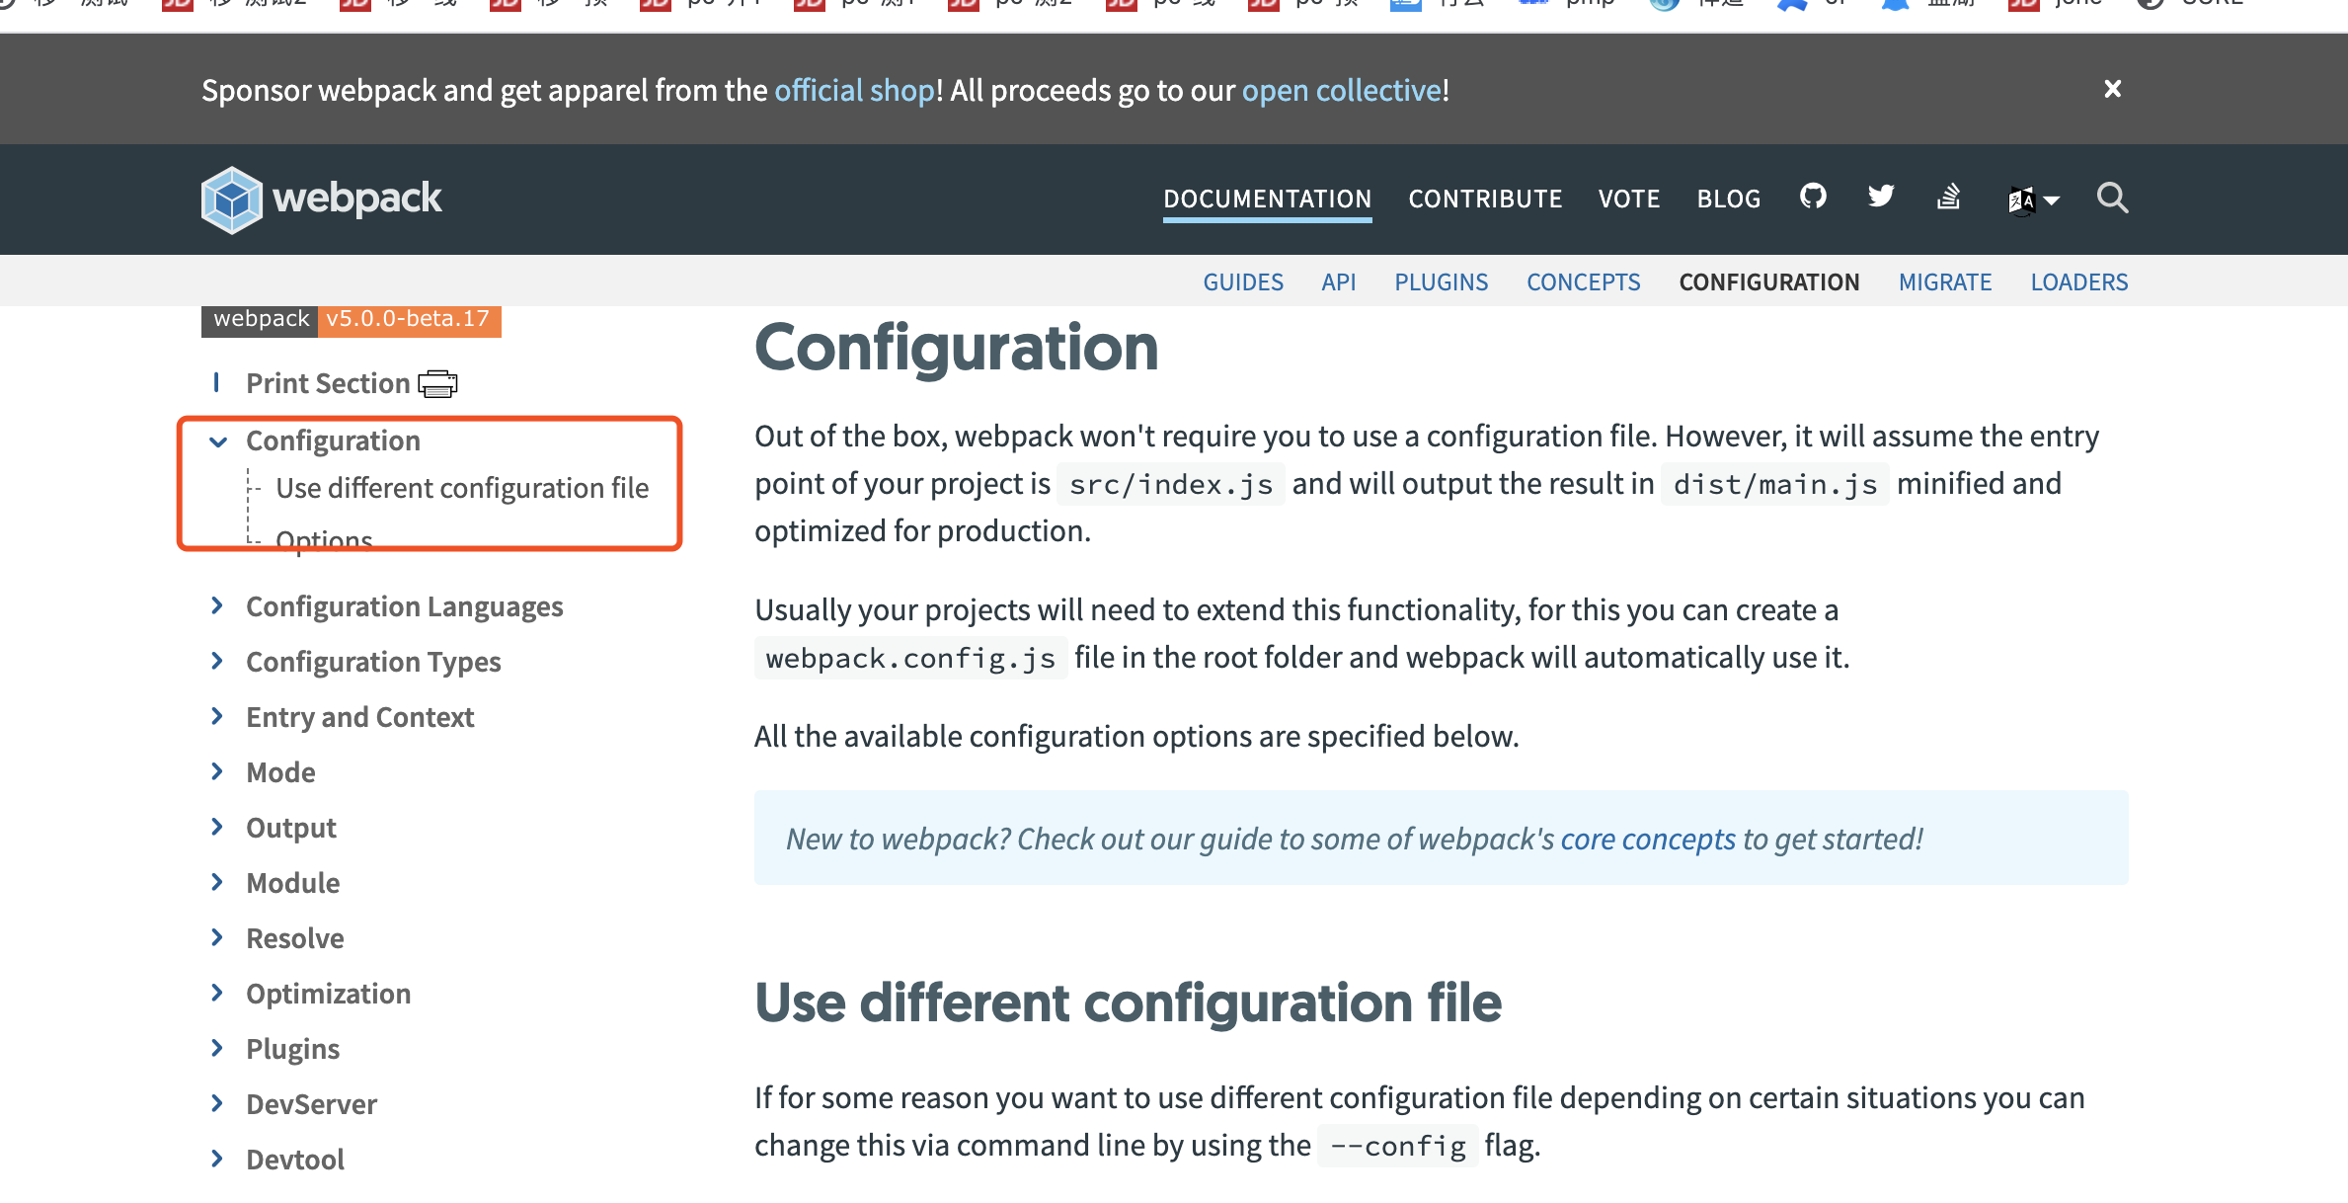
Task: Follow the official shop link
Action: click(x=854, y=90)
